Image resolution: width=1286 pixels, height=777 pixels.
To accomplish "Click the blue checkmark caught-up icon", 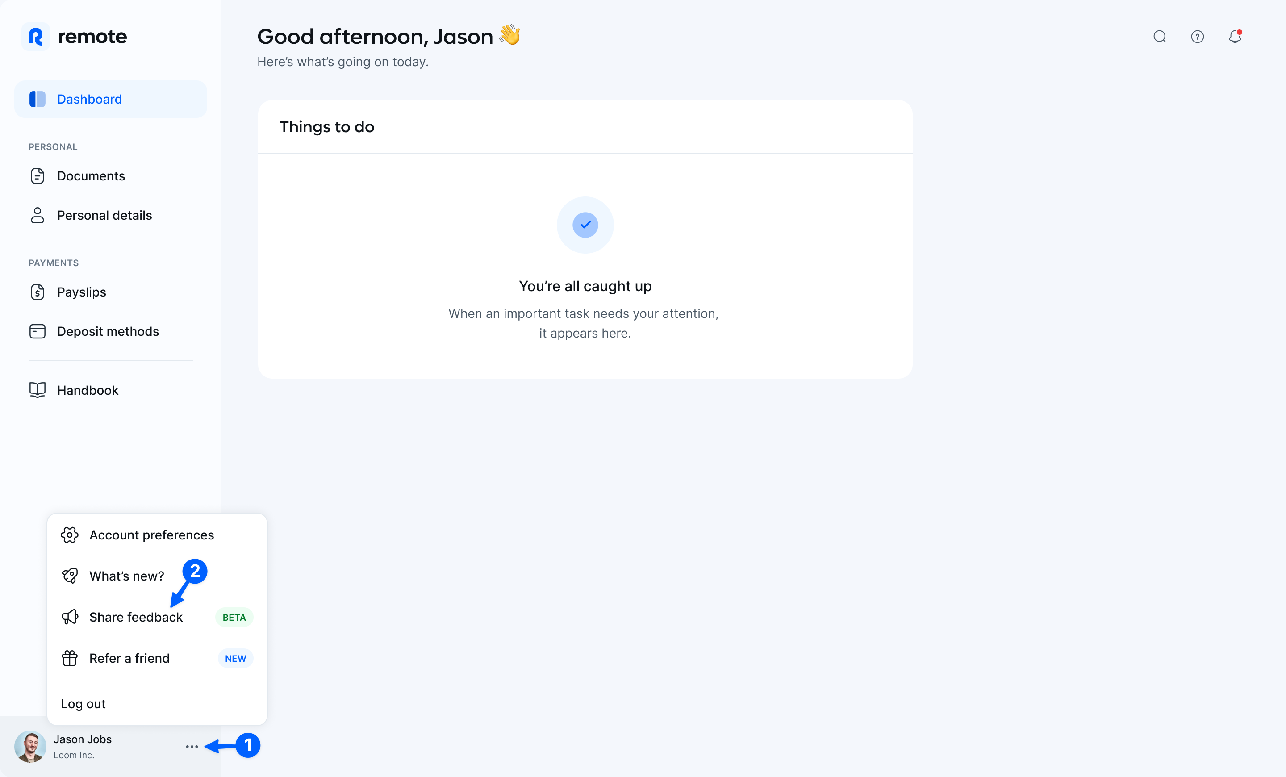I will point(585,225).
